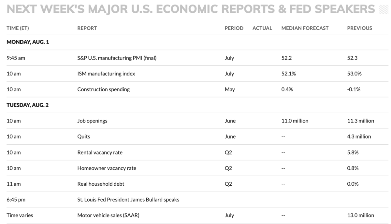391x224 pixels.
Task: Click the PREVIOUS column header
Action: (359, 28)
